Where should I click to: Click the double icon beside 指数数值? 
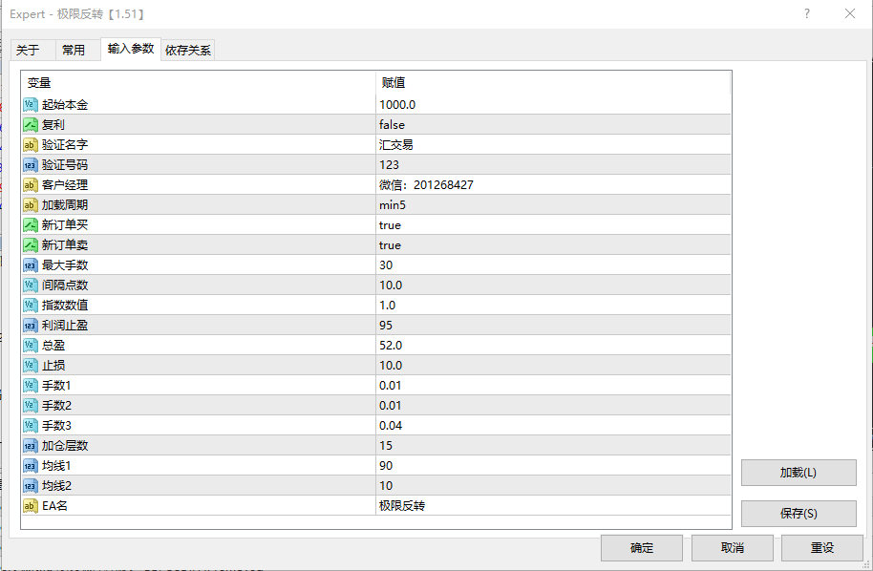31,305
